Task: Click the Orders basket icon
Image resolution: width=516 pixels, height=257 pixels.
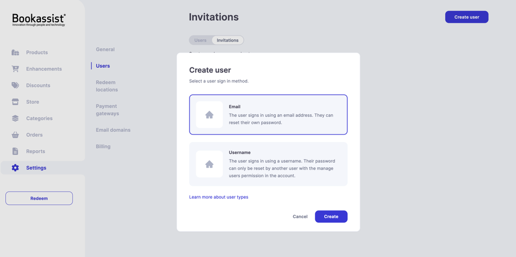Action: pos(15,135)
